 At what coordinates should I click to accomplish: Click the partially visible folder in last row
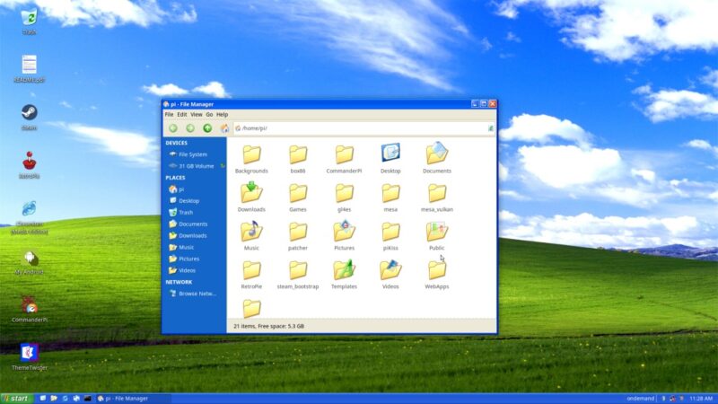pos(251,308)
